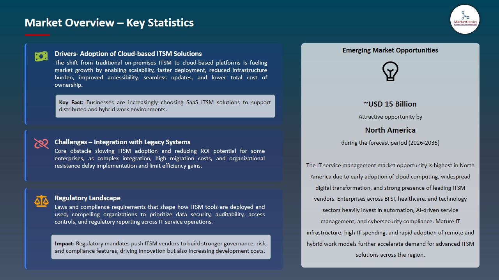Open the MarketGenics logo in the corner
Screen dimensions: 499x280
click(x=465, y=19)
